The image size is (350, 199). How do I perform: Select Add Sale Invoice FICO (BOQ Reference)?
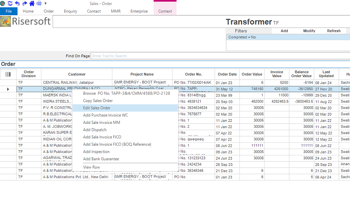click(126, 144)
